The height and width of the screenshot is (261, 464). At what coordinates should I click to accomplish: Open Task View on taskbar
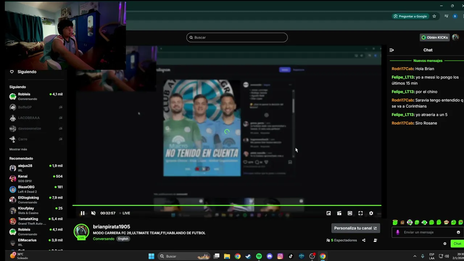[216, 256]
